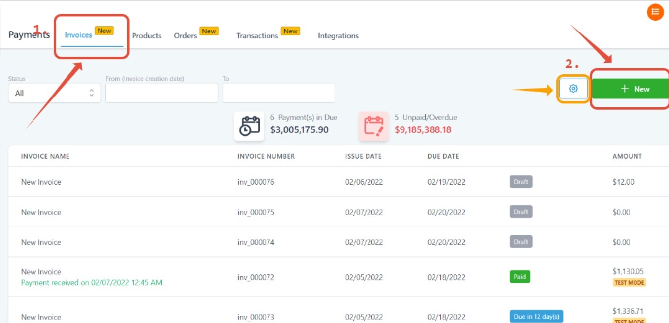The image size is (669, 323).
Task: Click the Payment received on 02/07/2022 text
Action: pos(92,283)
